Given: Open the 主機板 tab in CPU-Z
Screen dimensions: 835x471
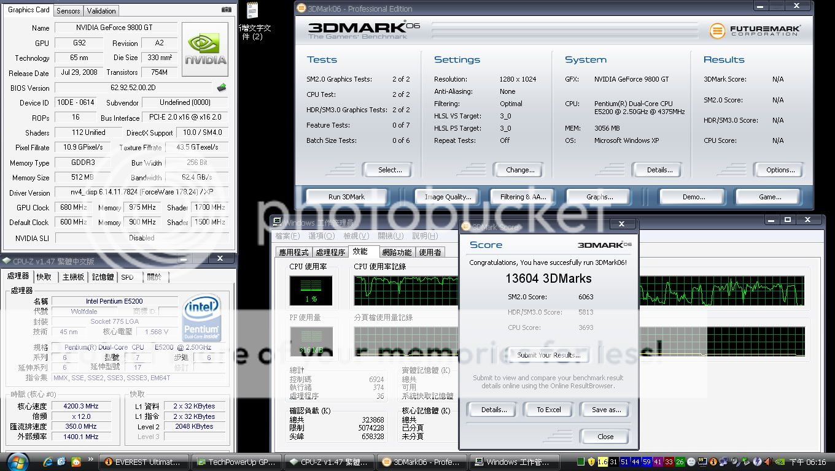Looking at the screenshot, I should point(74,277).
